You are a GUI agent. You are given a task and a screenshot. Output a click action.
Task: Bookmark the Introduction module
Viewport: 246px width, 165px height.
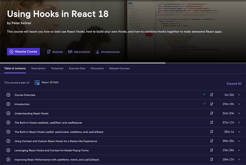pyautogui.click(x=212, y=104)
